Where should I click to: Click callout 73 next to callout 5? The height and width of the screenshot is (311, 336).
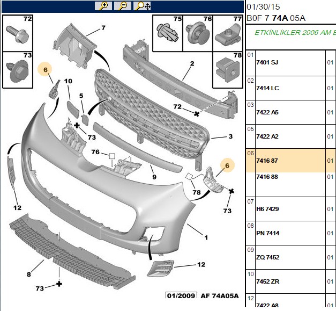92,138
